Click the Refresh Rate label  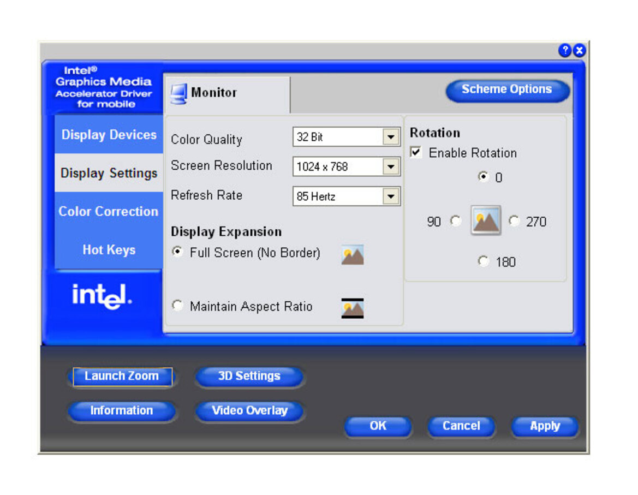tap(207, 195)
